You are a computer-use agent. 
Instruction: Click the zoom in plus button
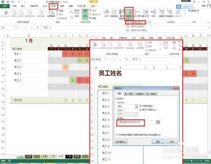pos(201,161)
